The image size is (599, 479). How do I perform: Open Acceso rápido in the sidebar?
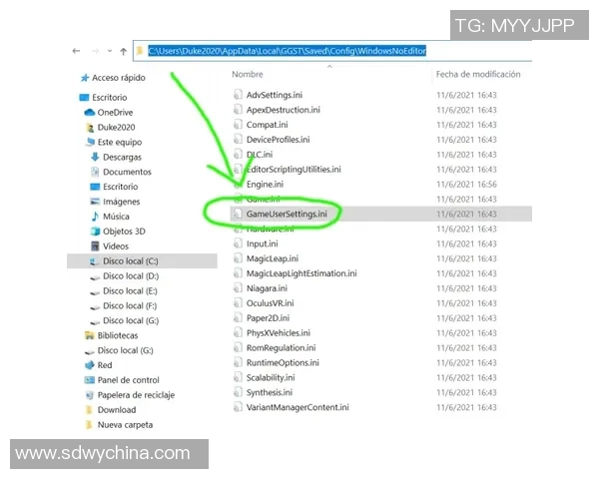[119, 77]
